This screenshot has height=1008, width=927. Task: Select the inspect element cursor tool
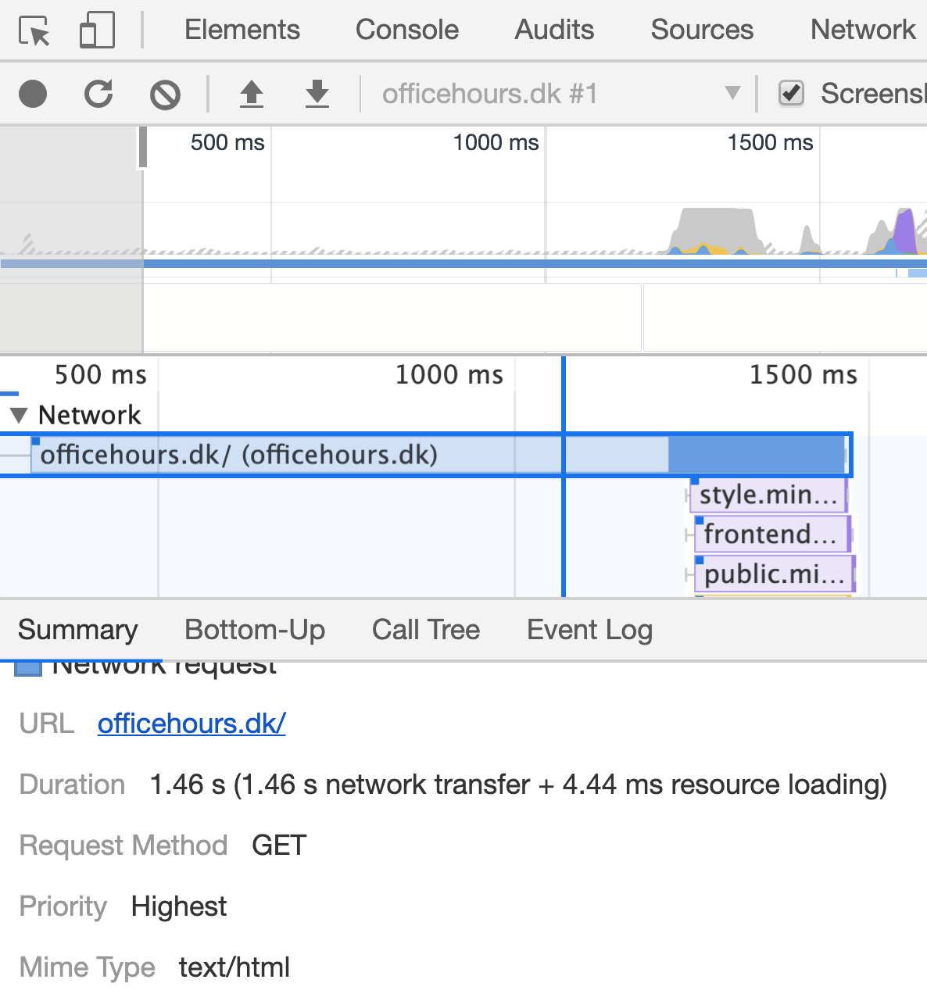coord(33,30)
